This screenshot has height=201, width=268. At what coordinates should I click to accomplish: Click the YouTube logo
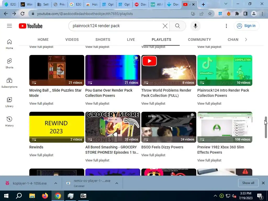(31, 26)
